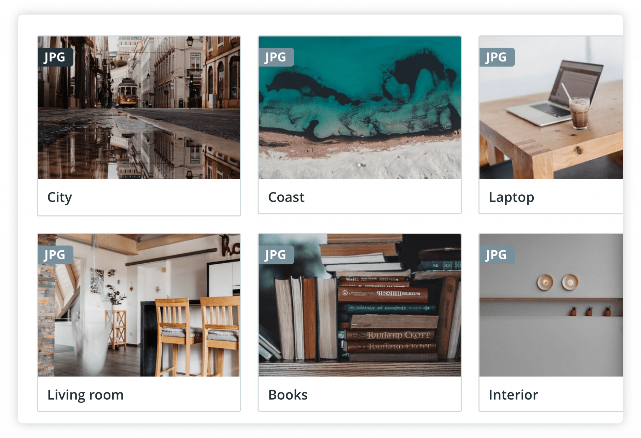Viewport: 641px width, 438px height.
Task: Click the JPG badge on the City image
Action: [57, 57]
